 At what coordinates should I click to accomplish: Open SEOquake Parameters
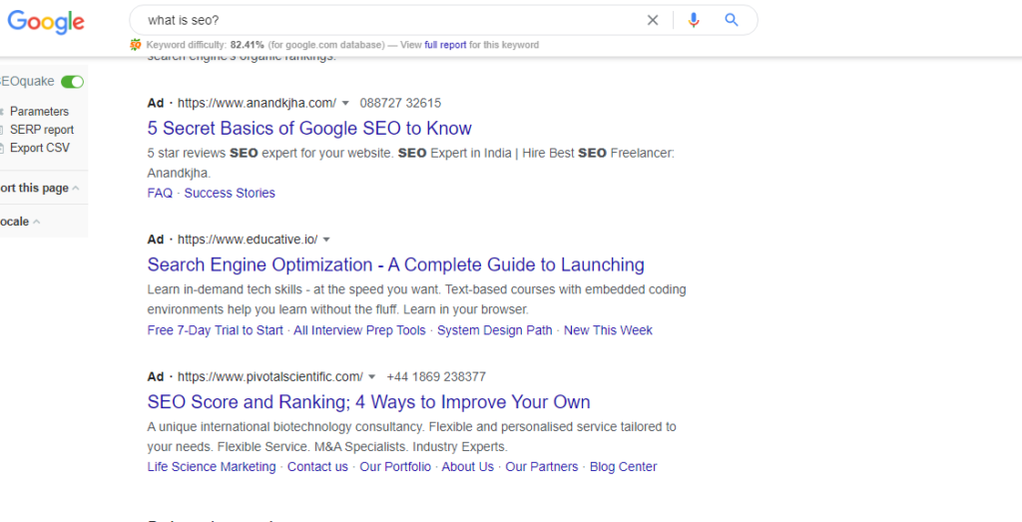click(39, 112)
